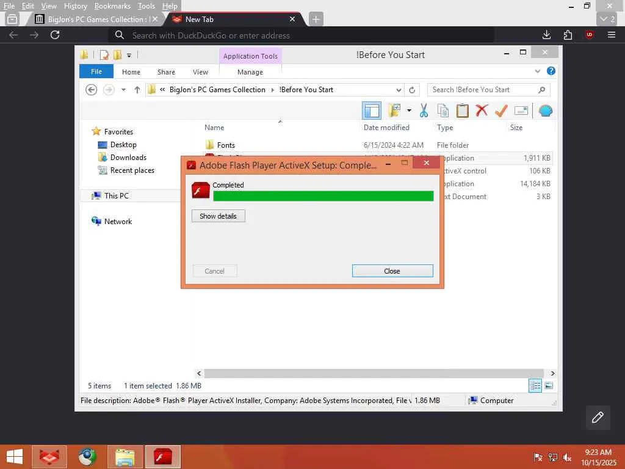
Task: Toggle the preview pane layout icon
Action: [372, 111]
